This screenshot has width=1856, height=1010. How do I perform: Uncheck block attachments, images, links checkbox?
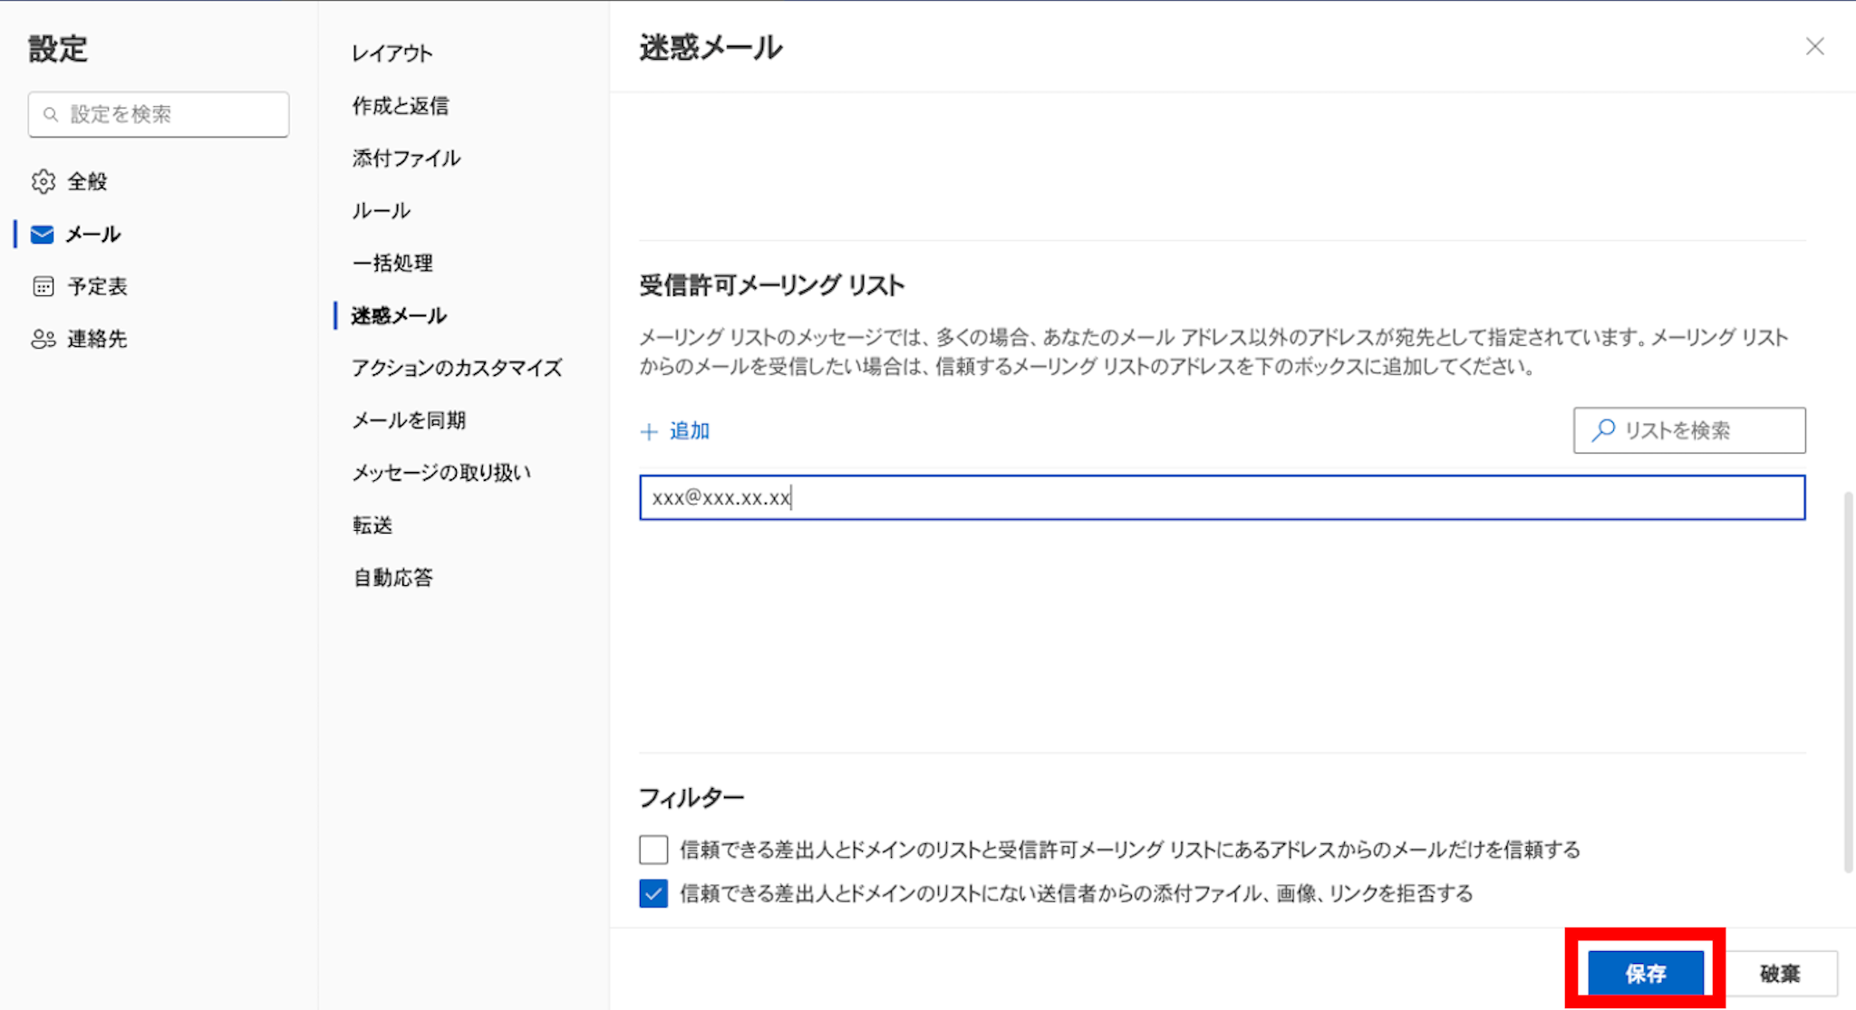pyautogui.click(x=653, y=893)
